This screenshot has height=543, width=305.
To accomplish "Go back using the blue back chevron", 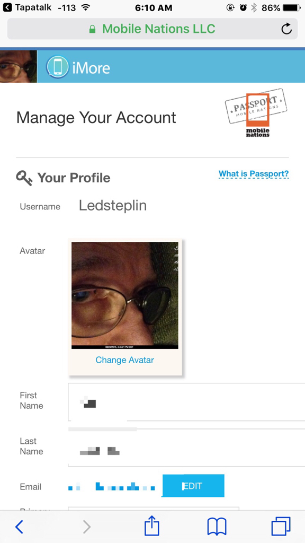I will pos(19,527).
